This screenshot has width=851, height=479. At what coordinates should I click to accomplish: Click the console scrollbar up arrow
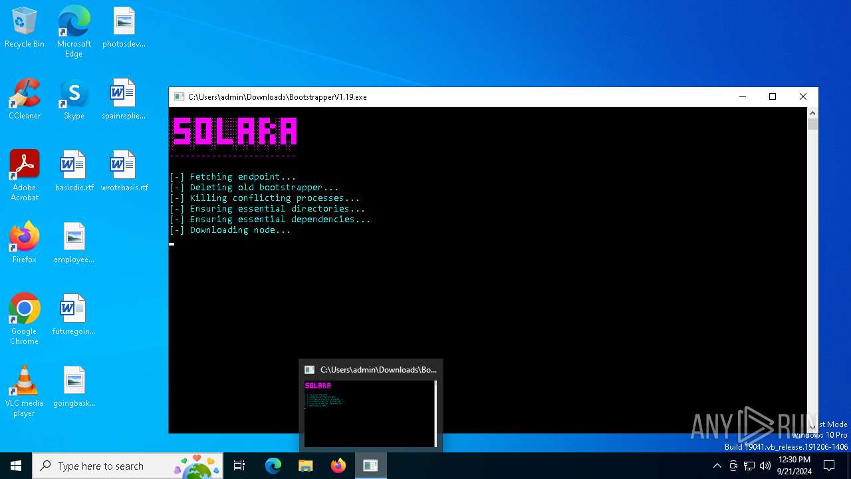812,113
